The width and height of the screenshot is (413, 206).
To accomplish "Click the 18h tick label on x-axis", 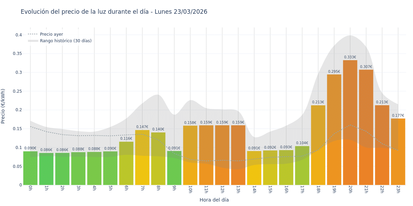I will (x=318, y=190).
